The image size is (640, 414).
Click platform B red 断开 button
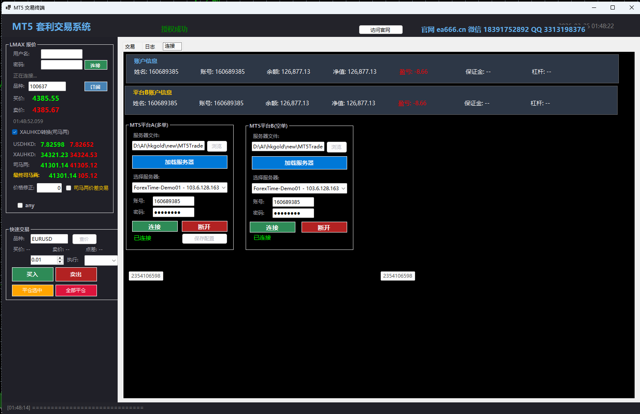[x=324, y=228]
